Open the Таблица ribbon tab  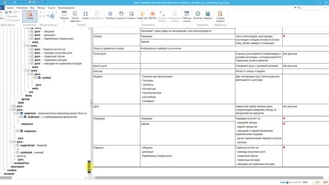pos(41,8)
